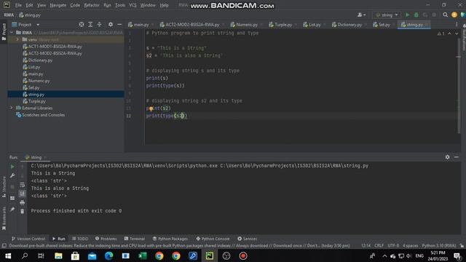The image size is (466, 262).
Task: Open Project panel gear options
Action: [111, 25]
